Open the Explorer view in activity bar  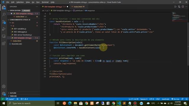(4, 8)
